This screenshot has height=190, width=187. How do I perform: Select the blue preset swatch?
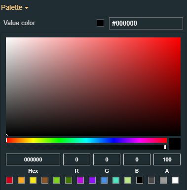[104, 180]
